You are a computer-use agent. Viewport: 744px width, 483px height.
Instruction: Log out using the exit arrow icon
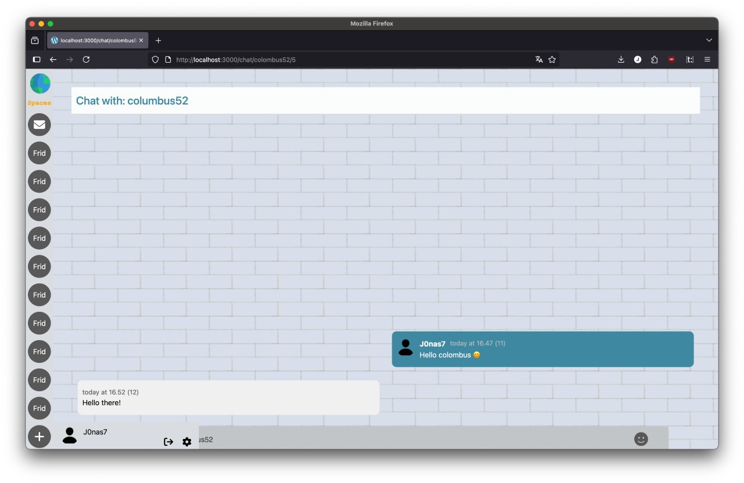click(x=169, y=442)
